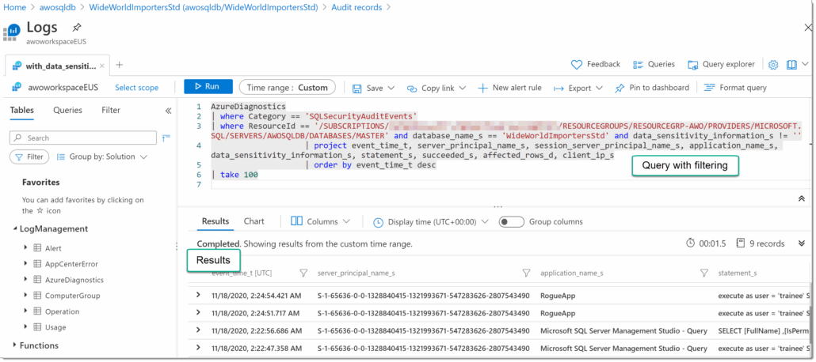Click the collapse-all icon beside Search
816x362 pixels.
[166, 138]
